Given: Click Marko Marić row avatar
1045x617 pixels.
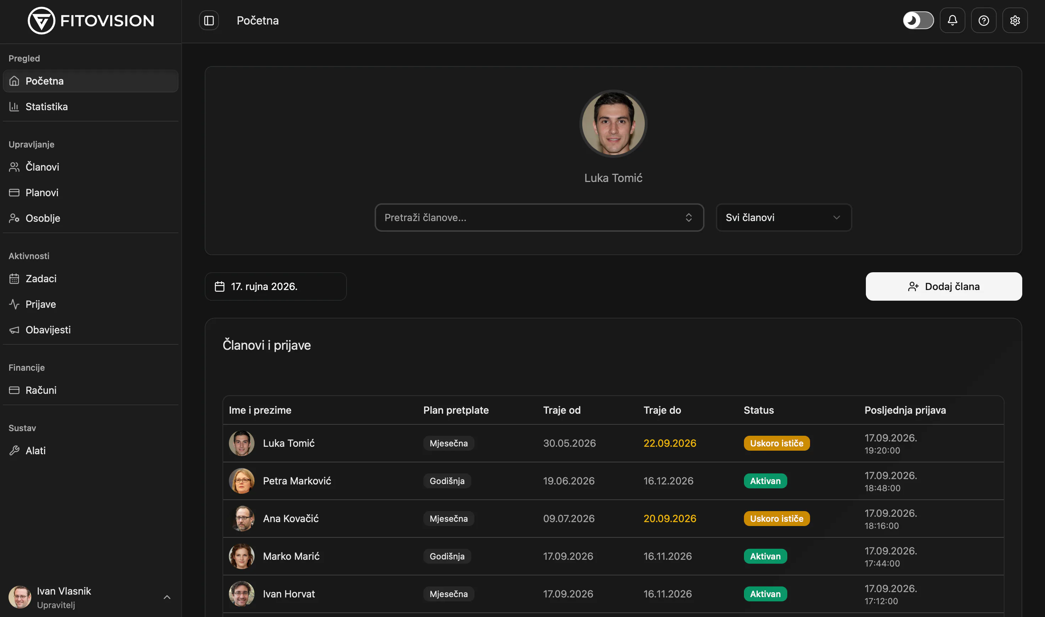Looking at the screenshot, I should (x=241, y=556).
